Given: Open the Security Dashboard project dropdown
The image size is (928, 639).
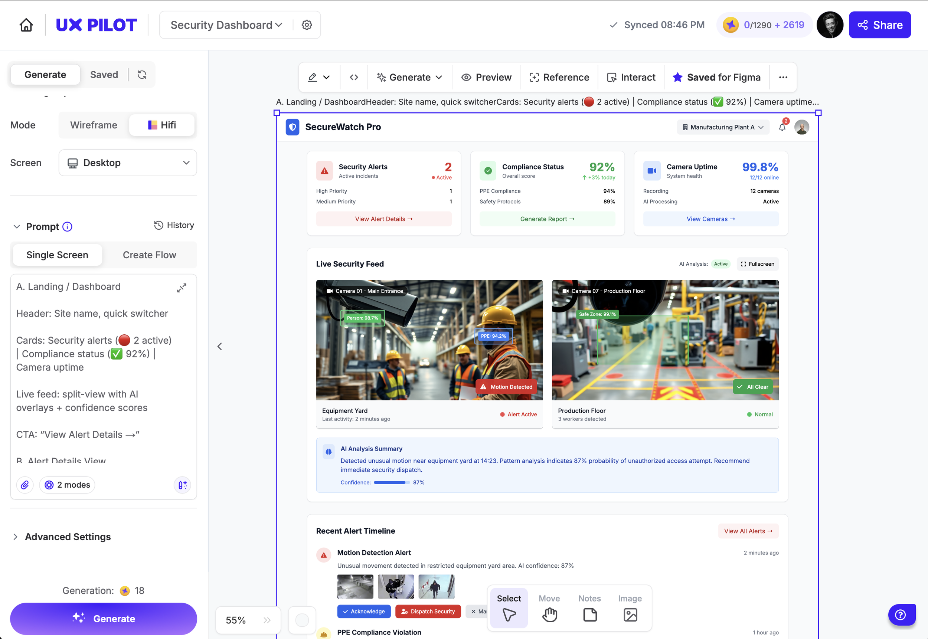Looking at the screenshot, I should (226, 25).
